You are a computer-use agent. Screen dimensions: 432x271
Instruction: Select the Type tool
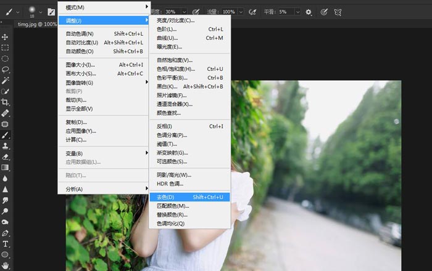5,244
